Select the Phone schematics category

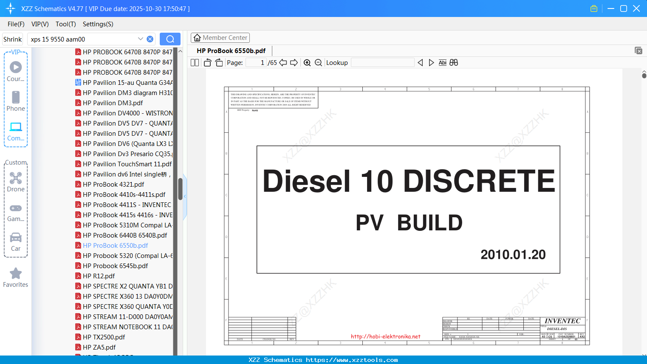pos(16,101)
